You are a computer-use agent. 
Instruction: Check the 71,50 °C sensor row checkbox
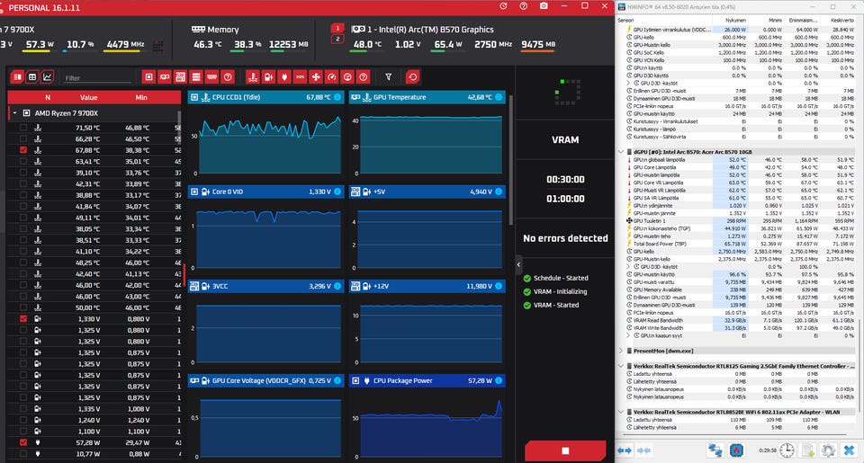pos(23,127)
